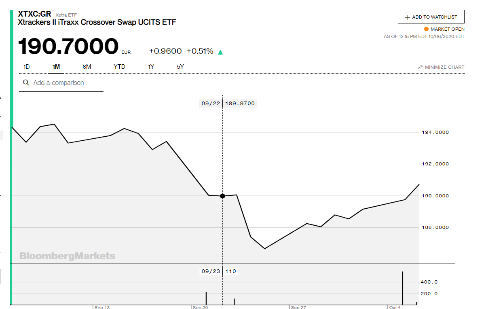
Task: Click the minimize chart arrows icon
Action: (420, 67)
